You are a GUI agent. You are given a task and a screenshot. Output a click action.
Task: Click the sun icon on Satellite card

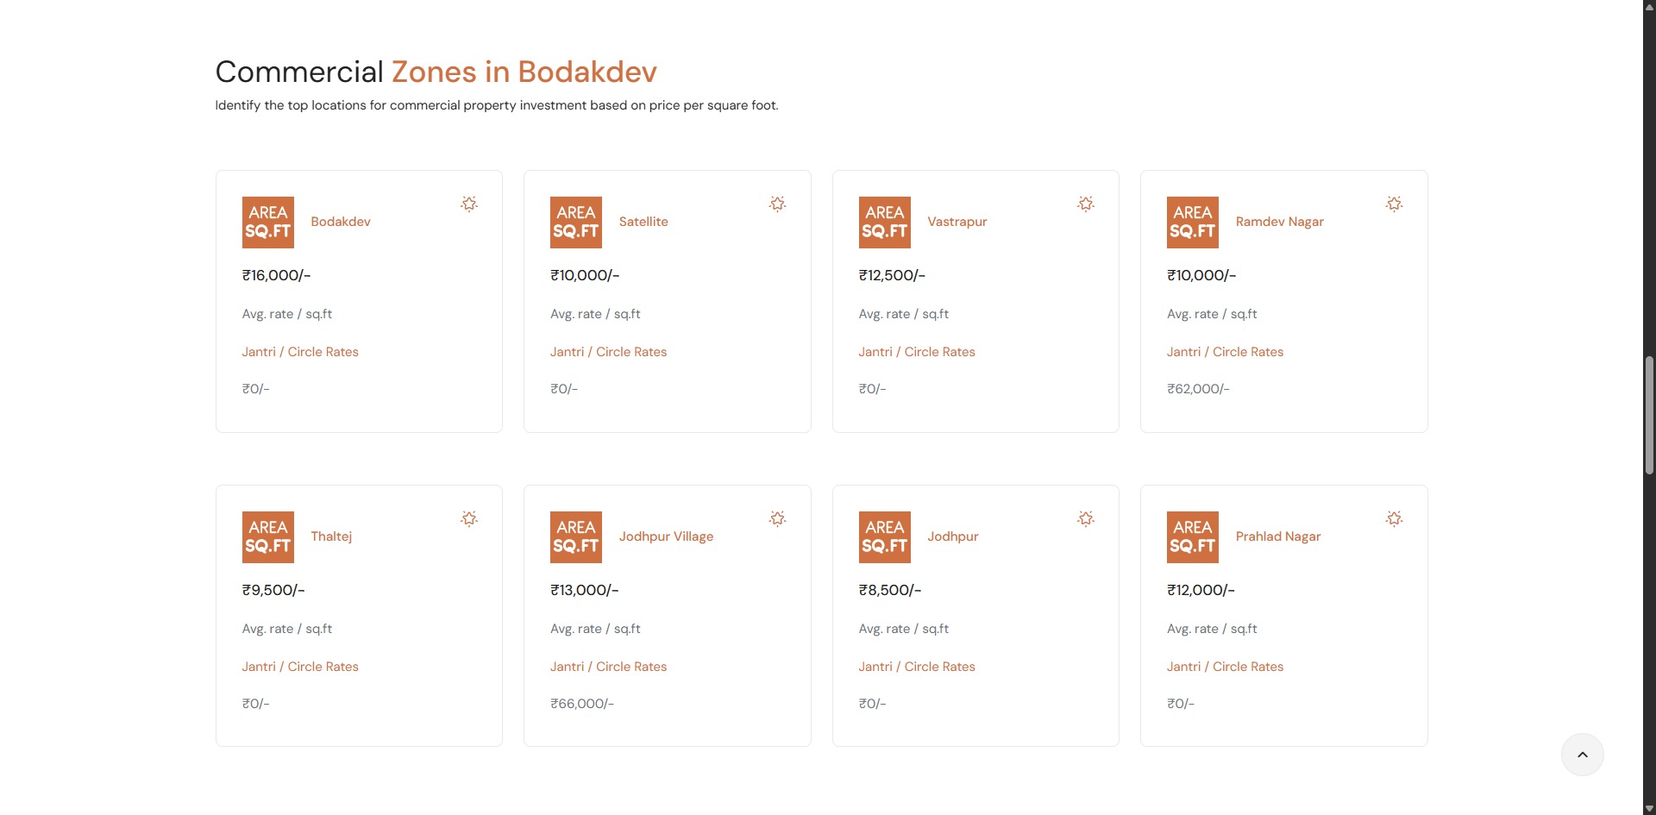tap(777, 204)
